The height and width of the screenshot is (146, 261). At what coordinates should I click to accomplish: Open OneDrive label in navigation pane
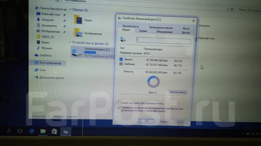tap(45, 55)
